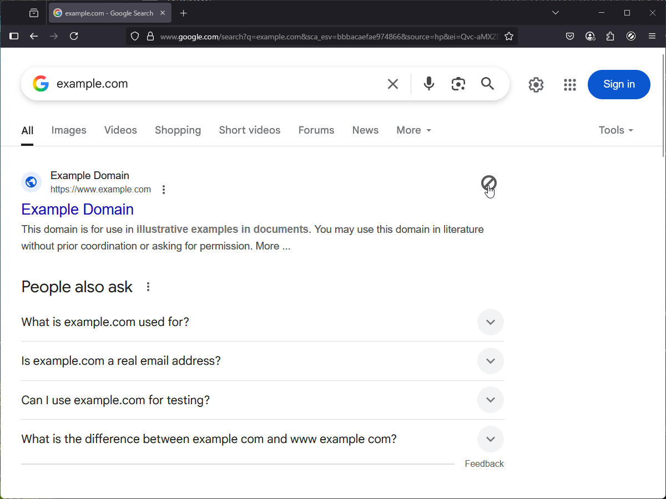Image resolution: width=666 pixels, height=499 pixels.
Task: Open Google apps grid icon
Action: pos(569,85)
